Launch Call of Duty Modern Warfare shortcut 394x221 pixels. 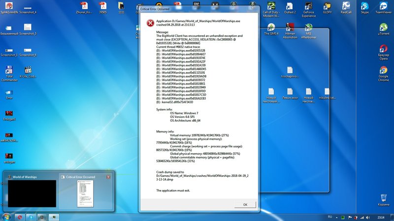tap(271, 9)
